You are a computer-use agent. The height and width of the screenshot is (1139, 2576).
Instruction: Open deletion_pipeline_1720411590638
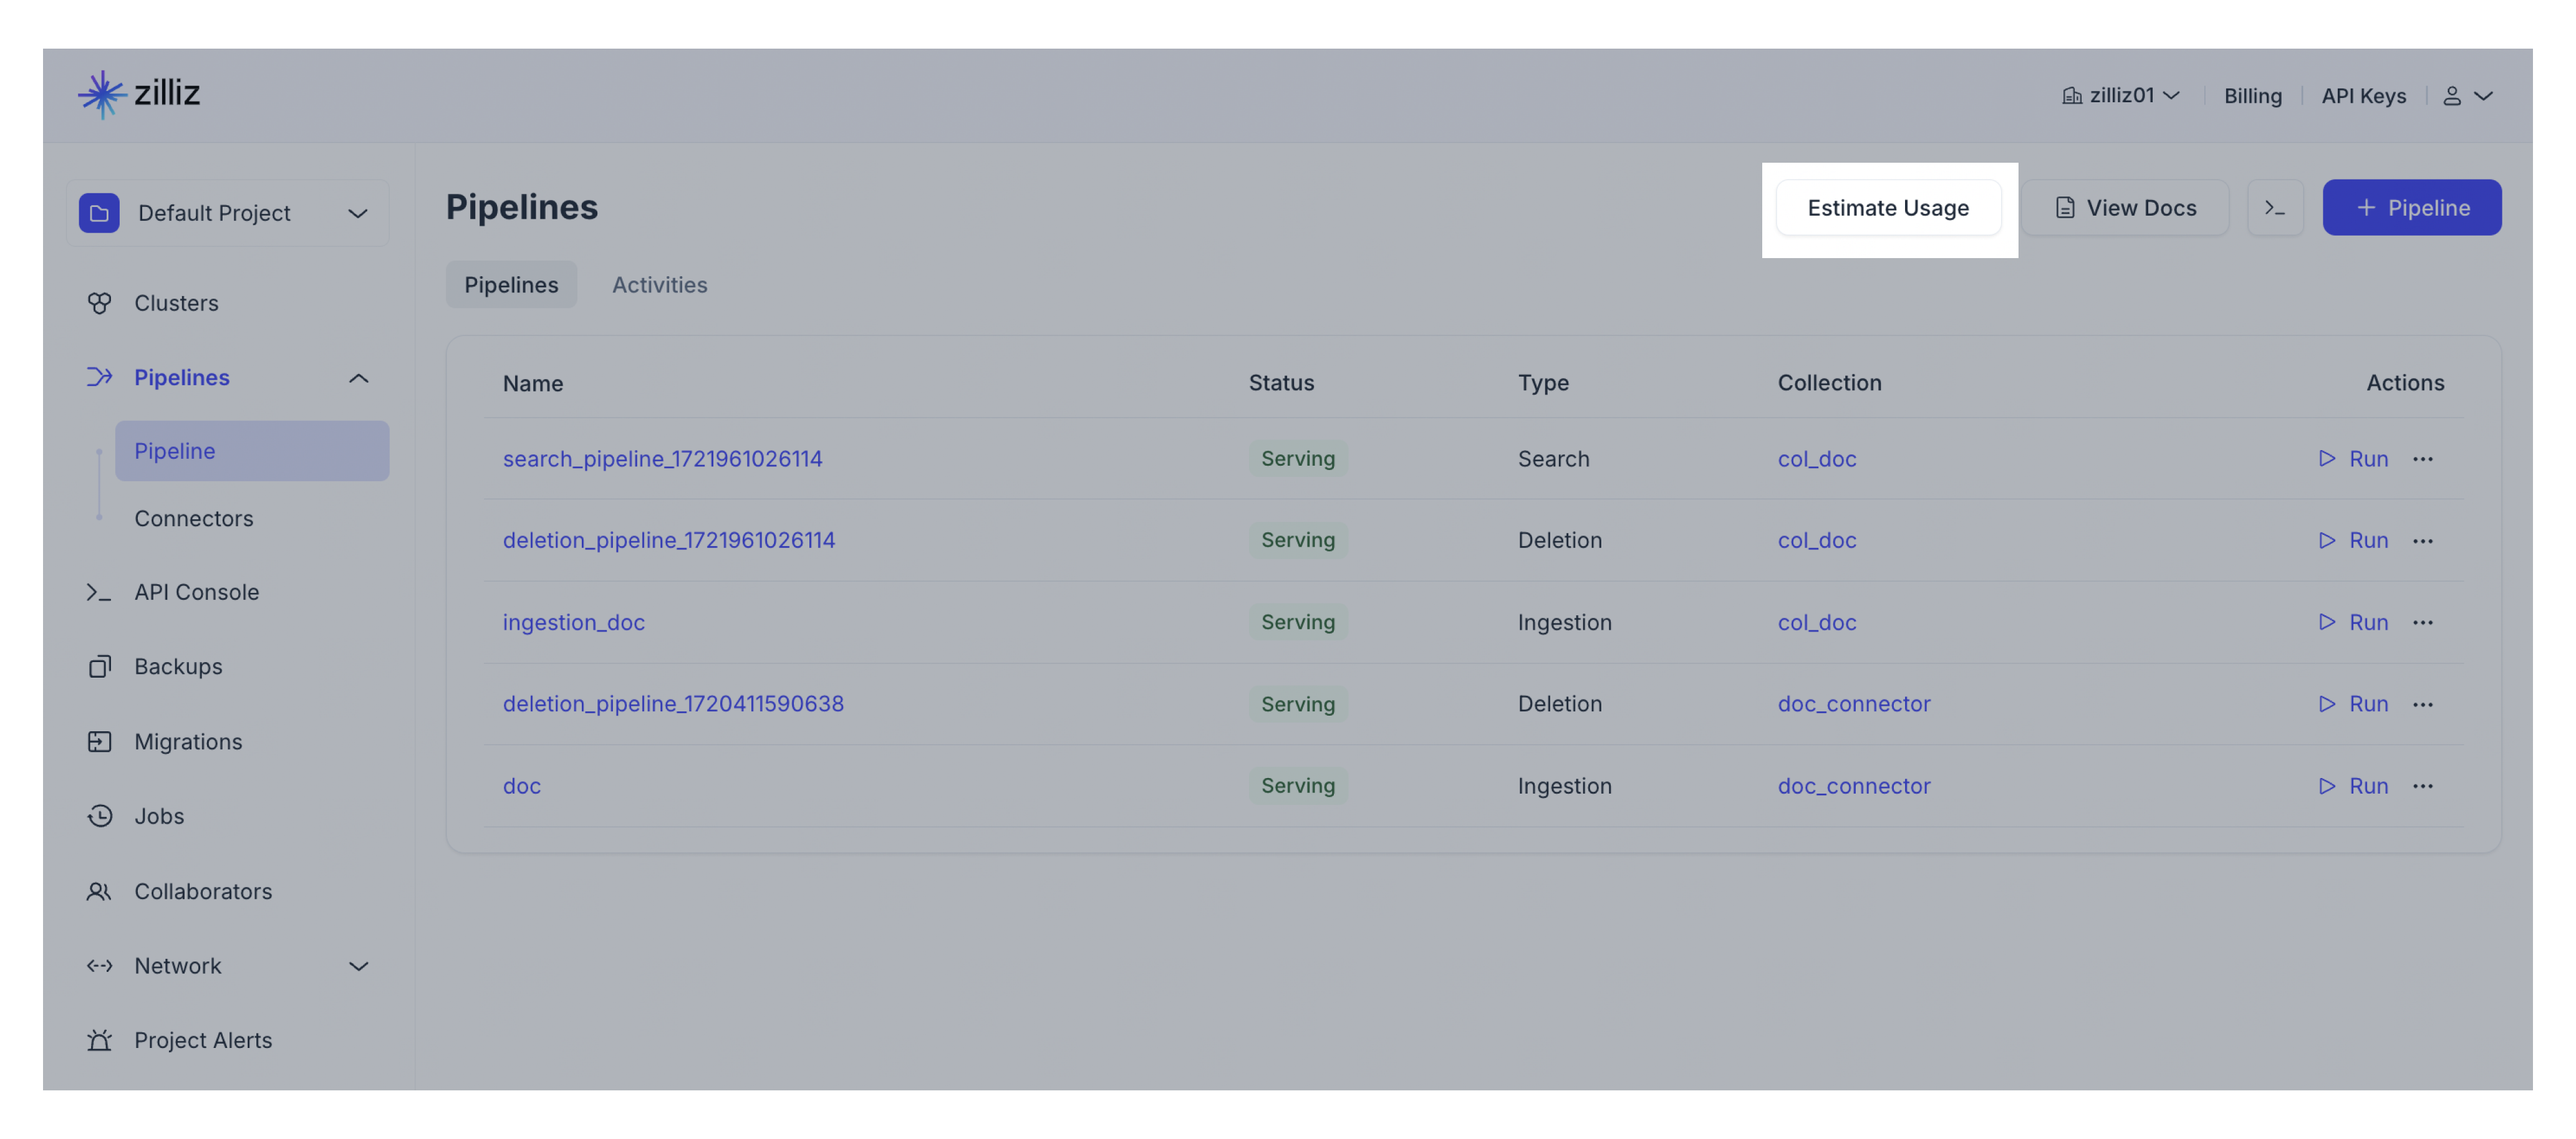pyautogui.click(x=673, y=704)
